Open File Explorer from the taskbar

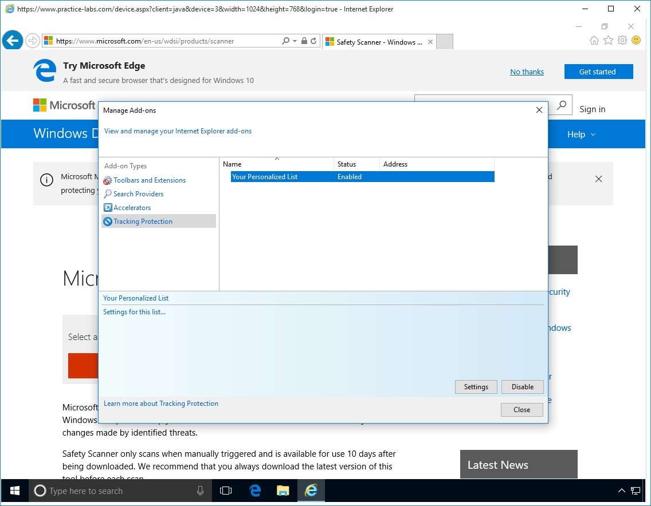click(x=283, y=491)
